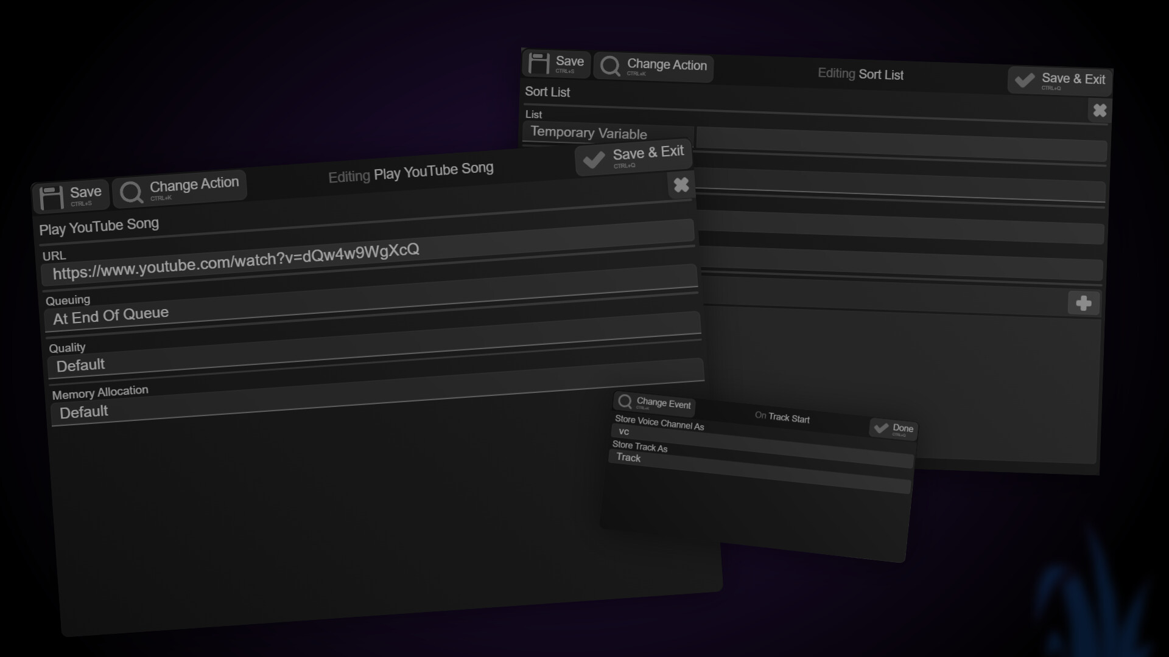Open Change Action via magnifier icon on YouTube panel
The image size is (1169, 657).
coord(131,192)
